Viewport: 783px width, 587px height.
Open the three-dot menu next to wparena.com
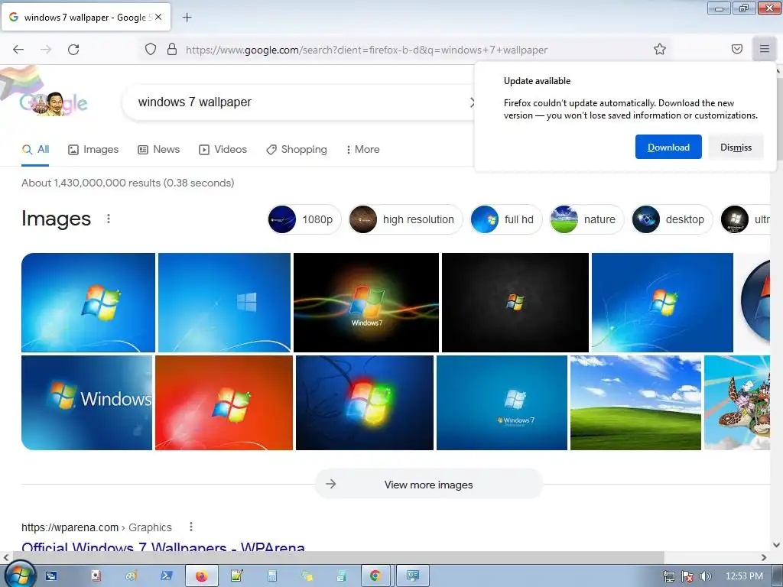pos(190,527)
